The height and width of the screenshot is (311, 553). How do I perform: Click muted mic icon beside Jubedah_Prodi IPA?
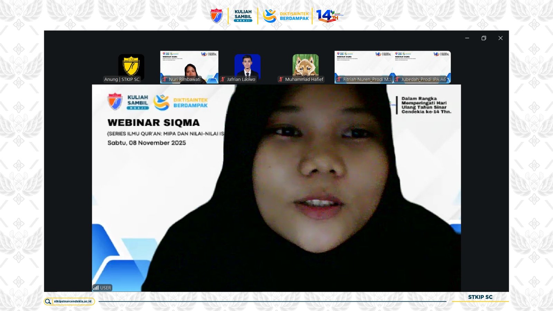pos(397,79)
